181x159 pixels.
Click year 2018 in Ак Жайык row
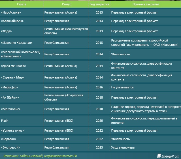[99, 97]
